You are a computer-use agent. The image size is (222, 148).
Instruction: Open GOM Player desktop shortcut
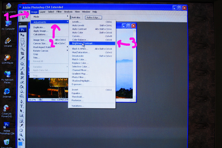pyautogui.click(x=7, y=59)
